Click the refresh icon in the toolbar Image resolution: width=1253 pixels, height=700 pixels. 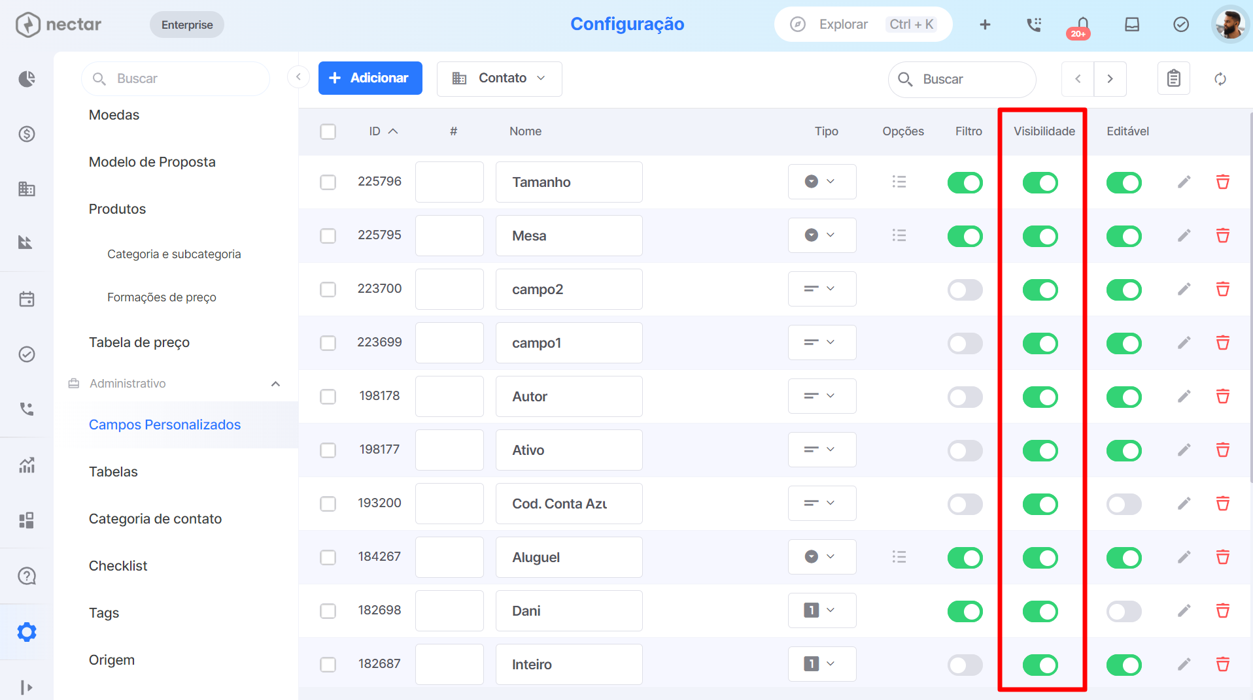1220,79
